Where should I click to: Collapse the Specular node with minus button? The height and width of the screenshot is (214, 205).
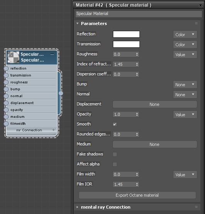pos(52,54)
